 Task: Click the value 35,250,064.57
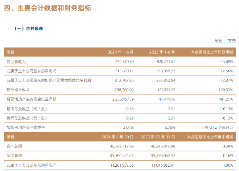(163, 156)
